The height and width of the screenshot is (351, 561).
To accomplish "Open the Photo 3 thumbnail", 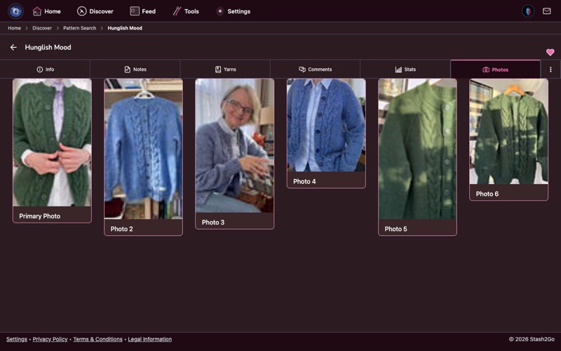I will 235,146.
